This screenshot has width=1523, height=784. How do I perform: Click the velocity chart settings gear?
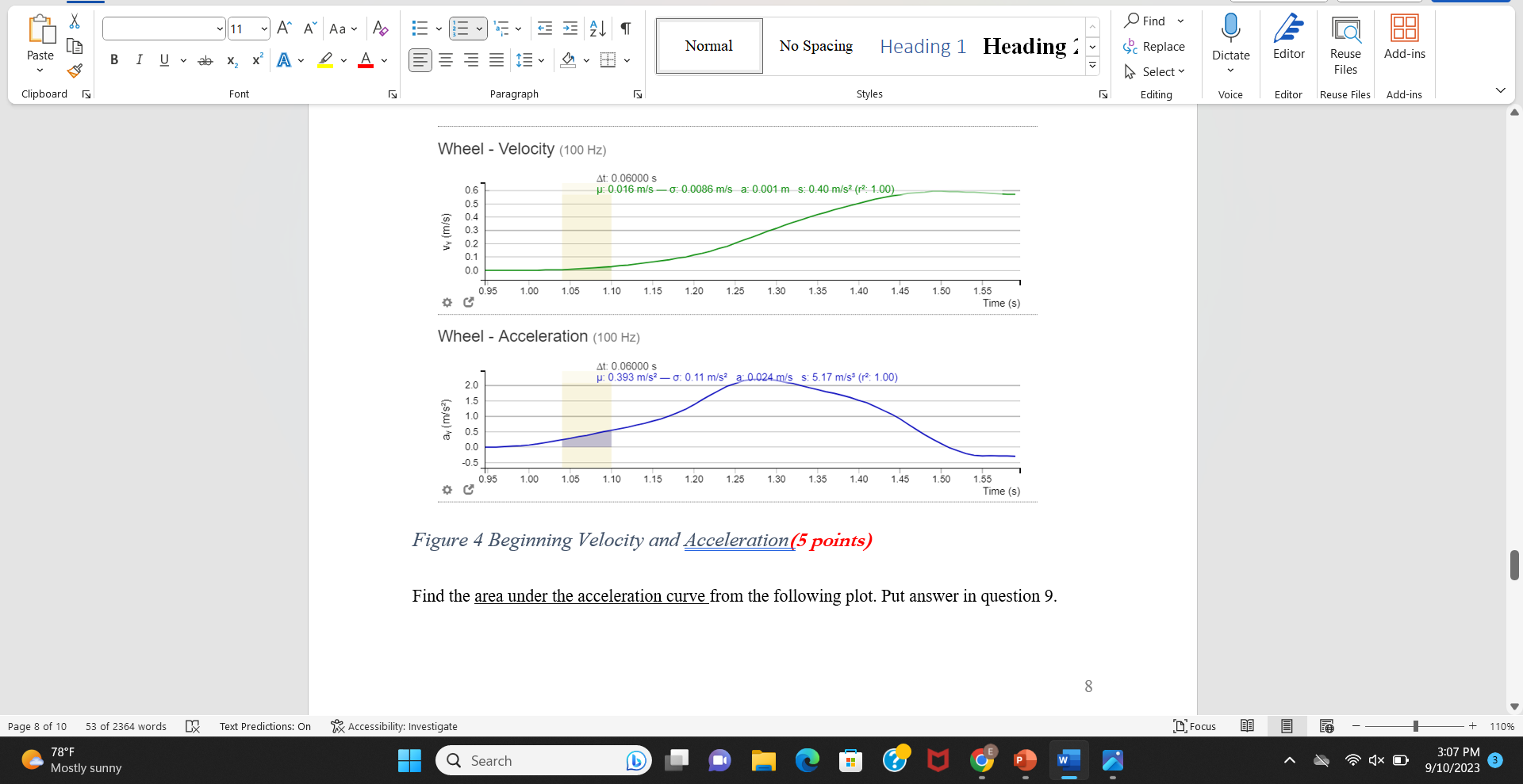[447, 303]
